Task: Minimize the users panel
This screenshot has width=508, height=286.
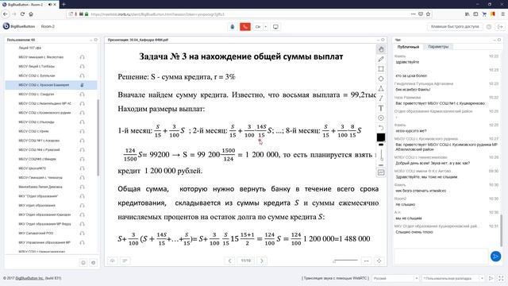Action: click(91, 40)
